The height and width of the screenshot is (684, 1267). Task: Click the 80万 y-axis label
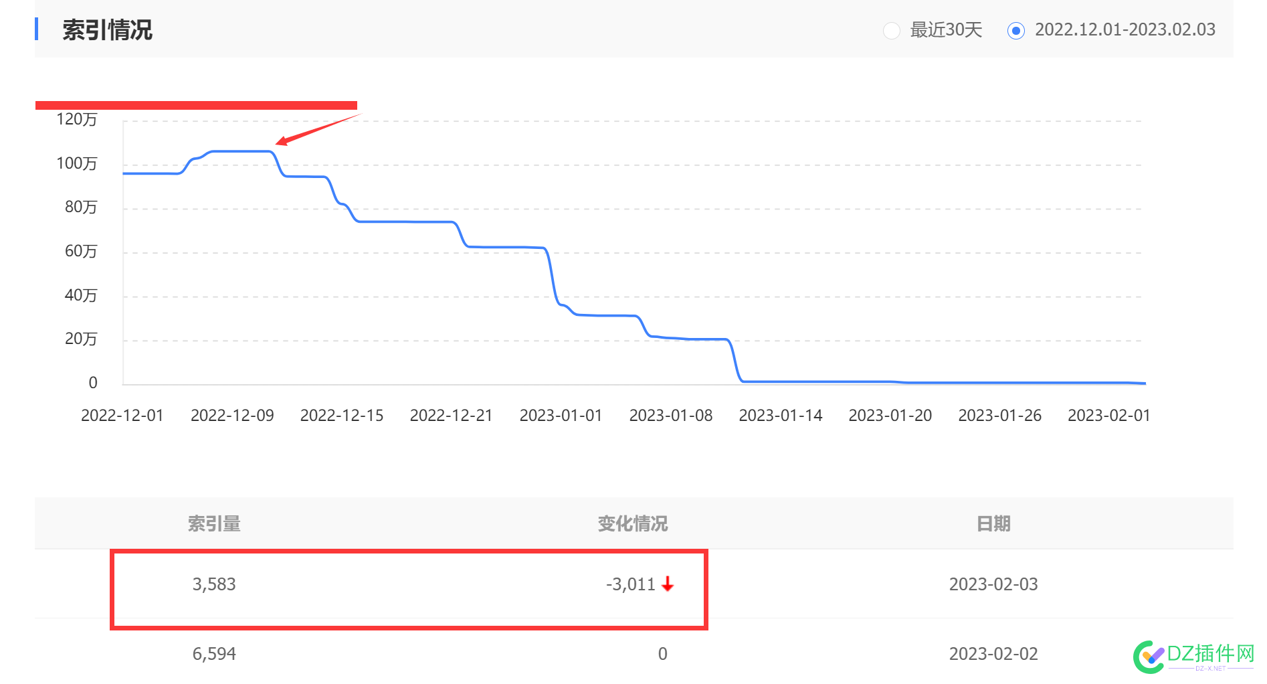coord(81,207)
